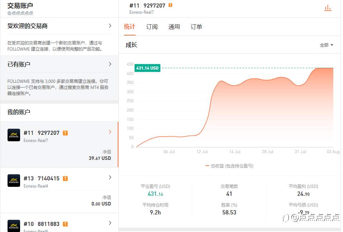Click the 14 Jul axis label
This screenshot has width=343, height=232.
click(x=235, y=152)
